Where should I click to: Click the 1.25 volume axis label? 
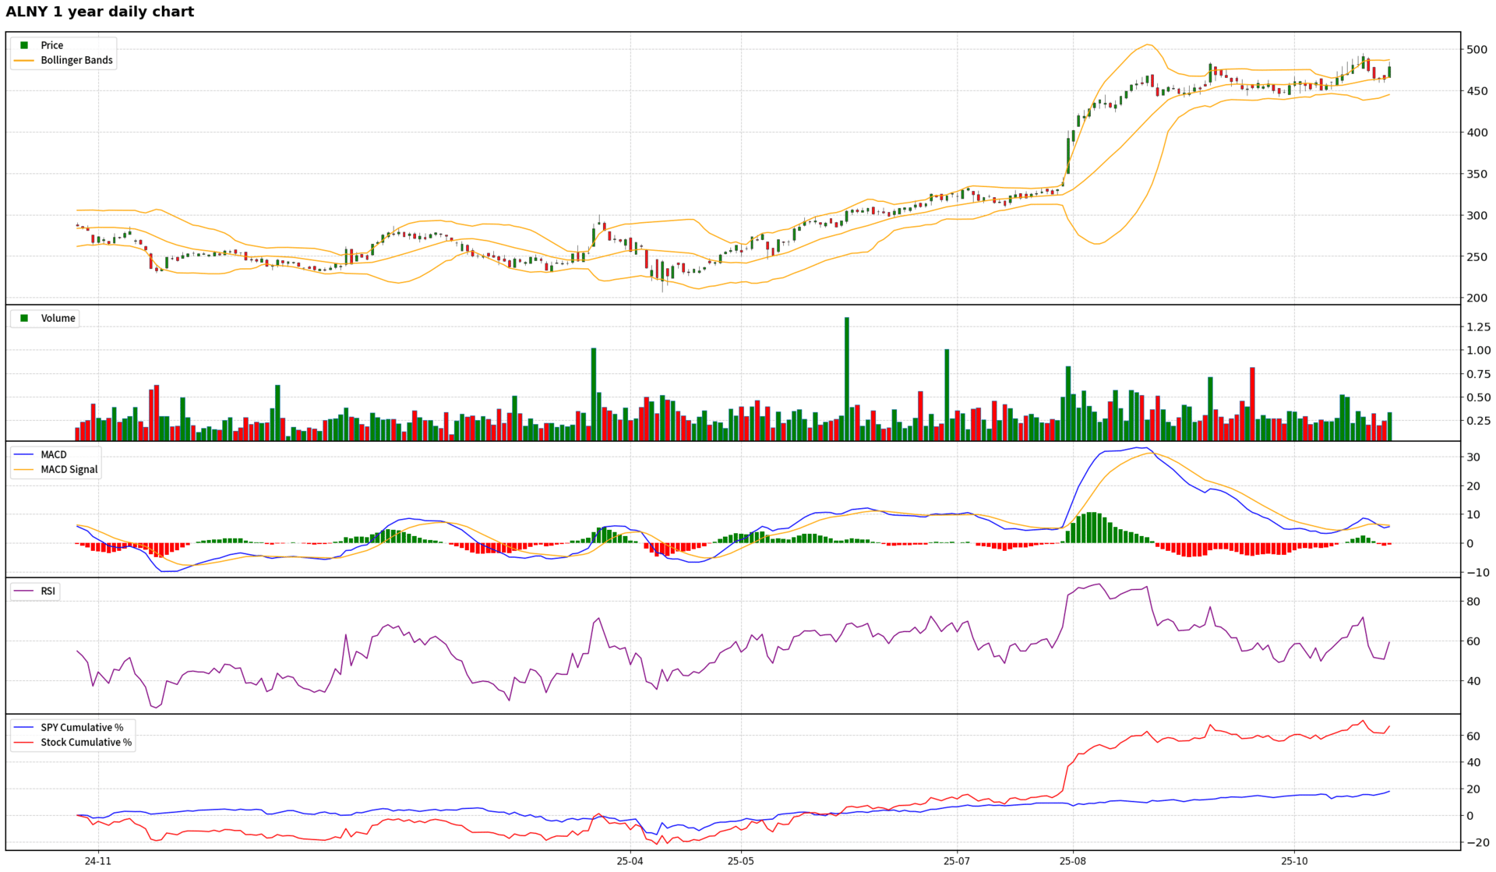[1478, 327]
